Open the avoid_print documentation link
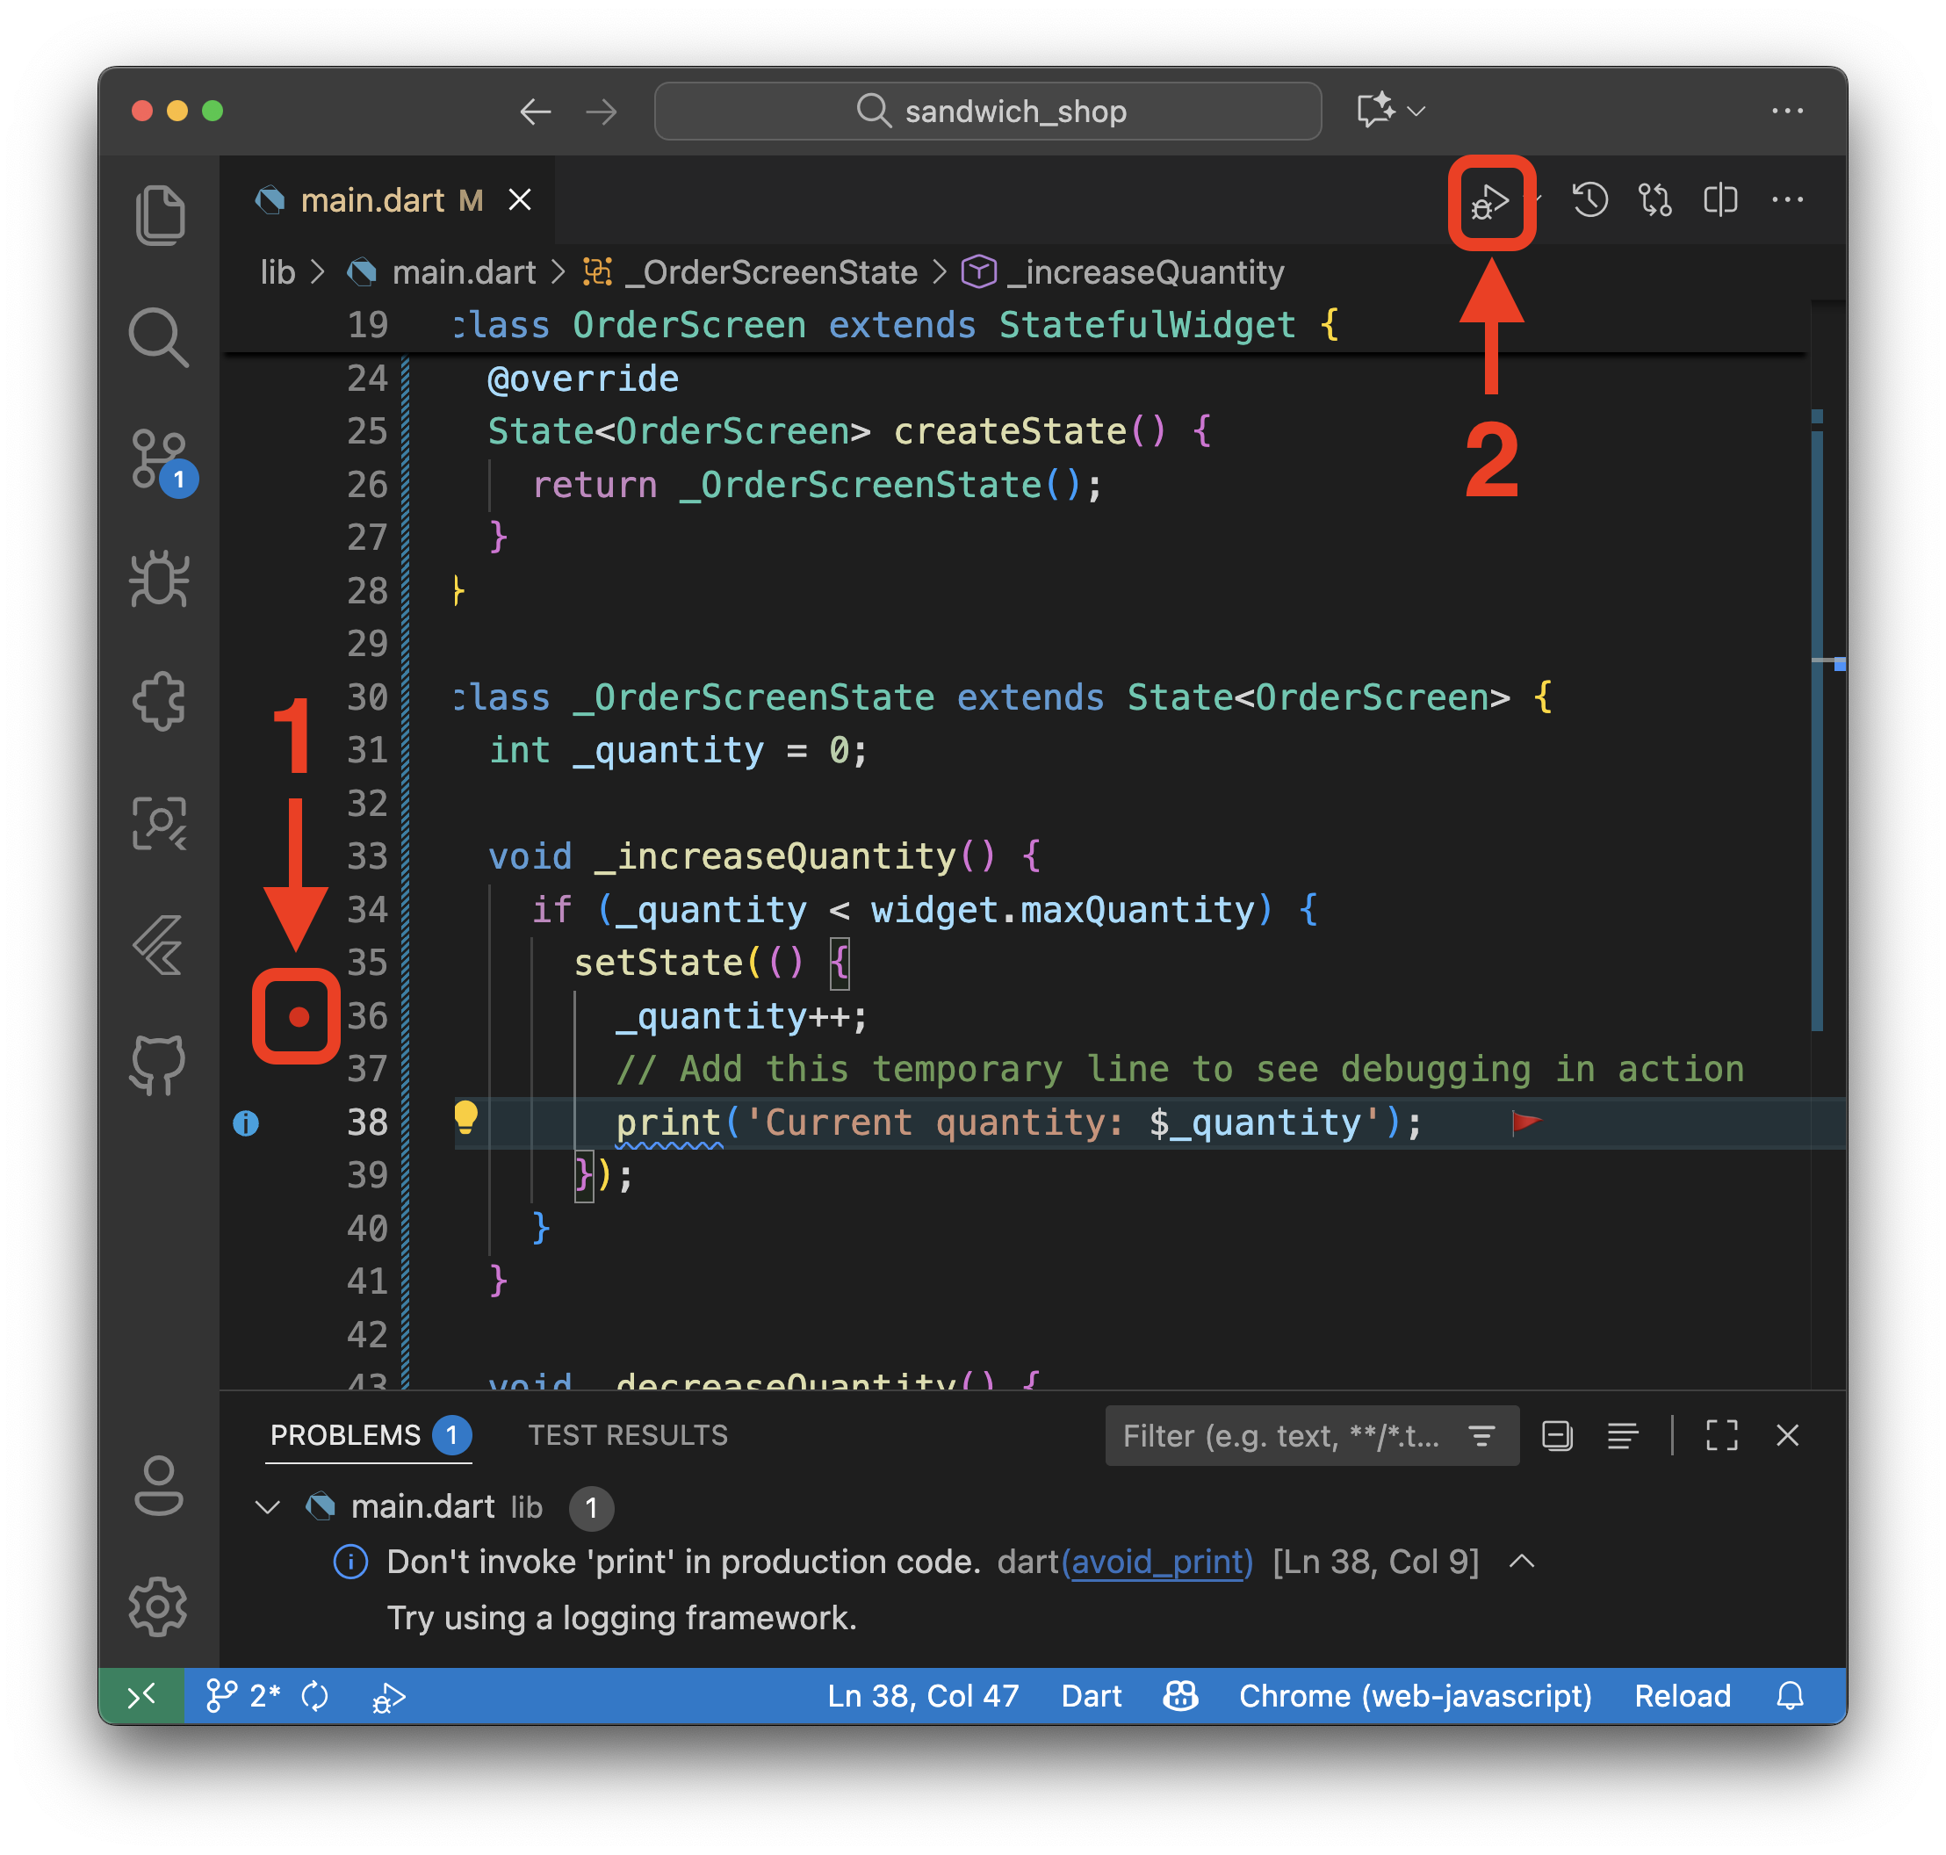Image resolution: width=1946 pixels, height=1855 pixels. tap(1160, 1562)
